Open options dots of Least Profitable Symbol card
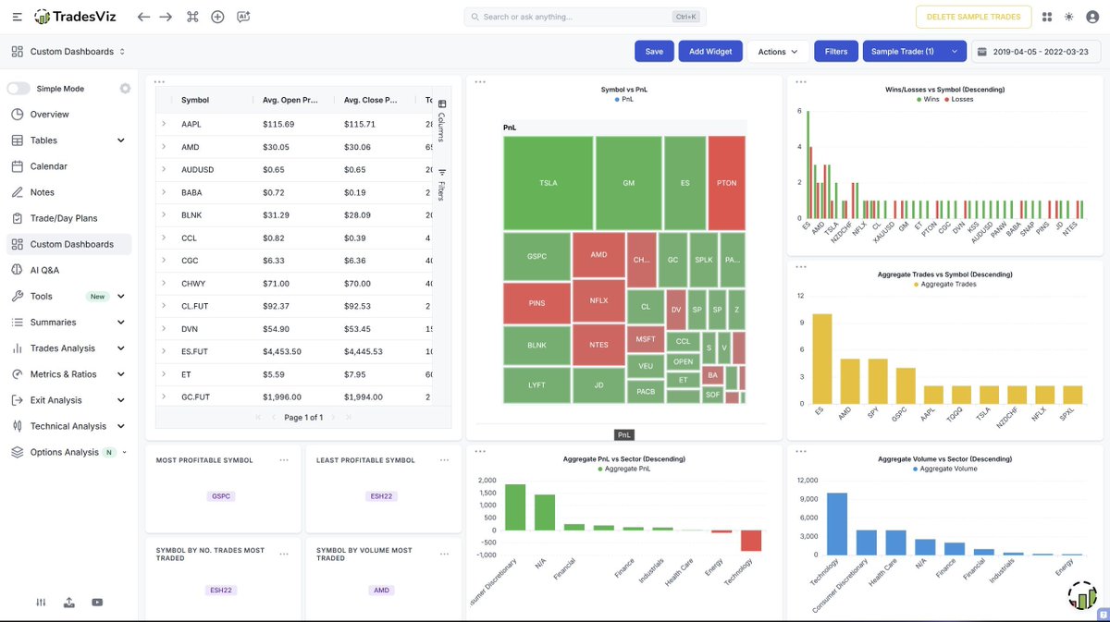Image resolution: width=1110 pixels, height=622 pixels. [x=444, y=459]
